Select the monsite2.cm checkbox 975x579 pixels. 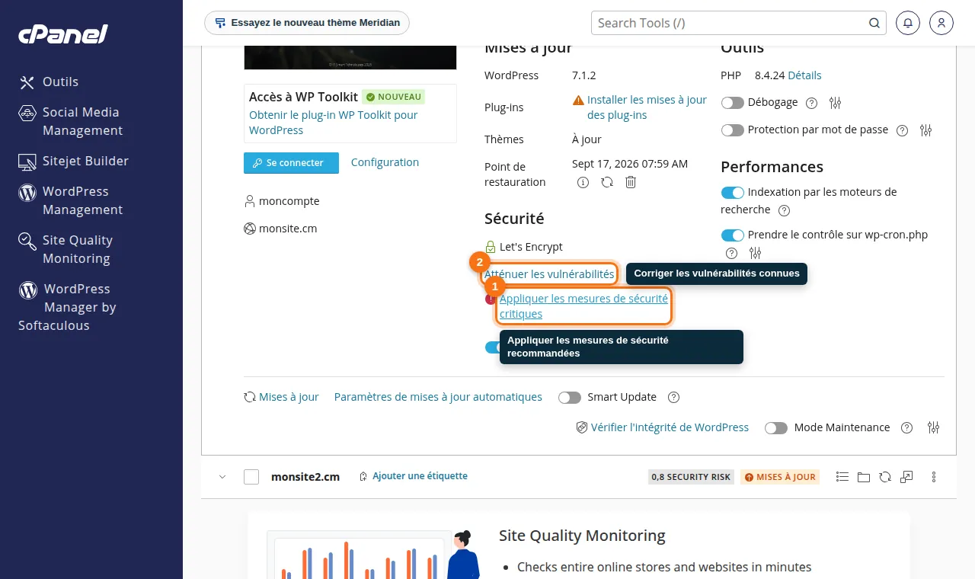pyautogui.click(x=251, y=477)
